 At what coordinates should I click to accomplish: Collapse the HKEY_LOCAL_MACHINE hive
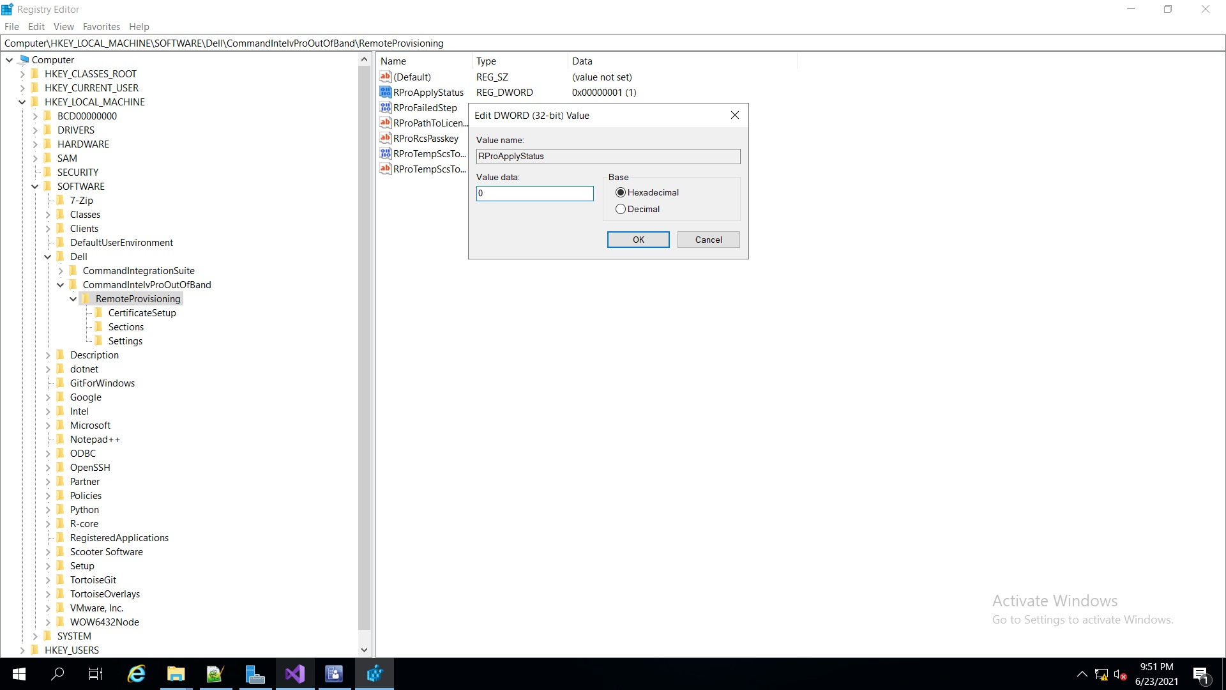[x=22, y=102]
